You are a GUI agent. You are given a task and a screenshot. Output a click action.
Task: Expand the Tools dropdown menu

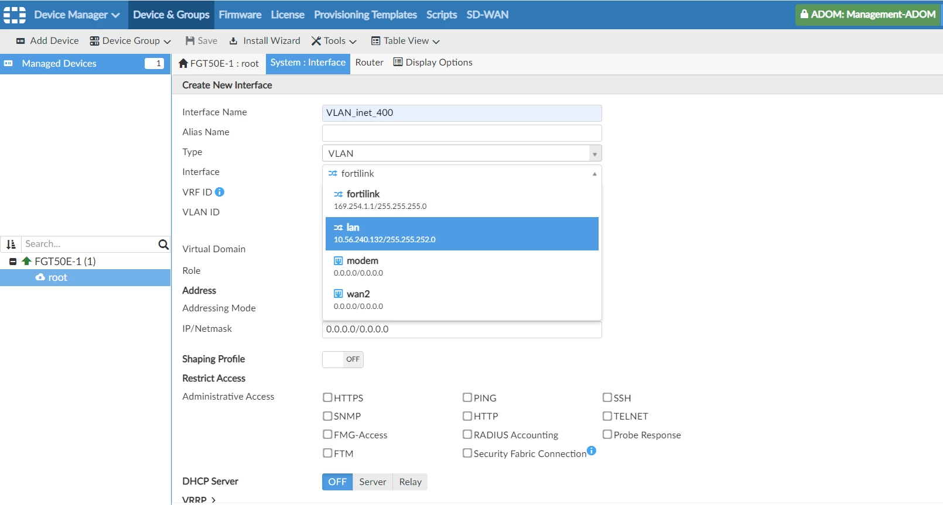coord(334,41)
